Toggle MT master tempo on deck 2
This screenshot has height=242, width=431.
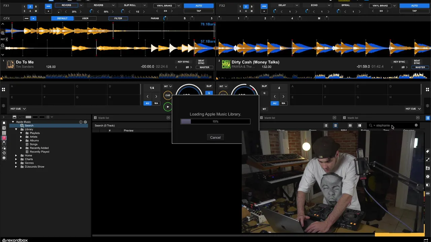coord(264,109)
